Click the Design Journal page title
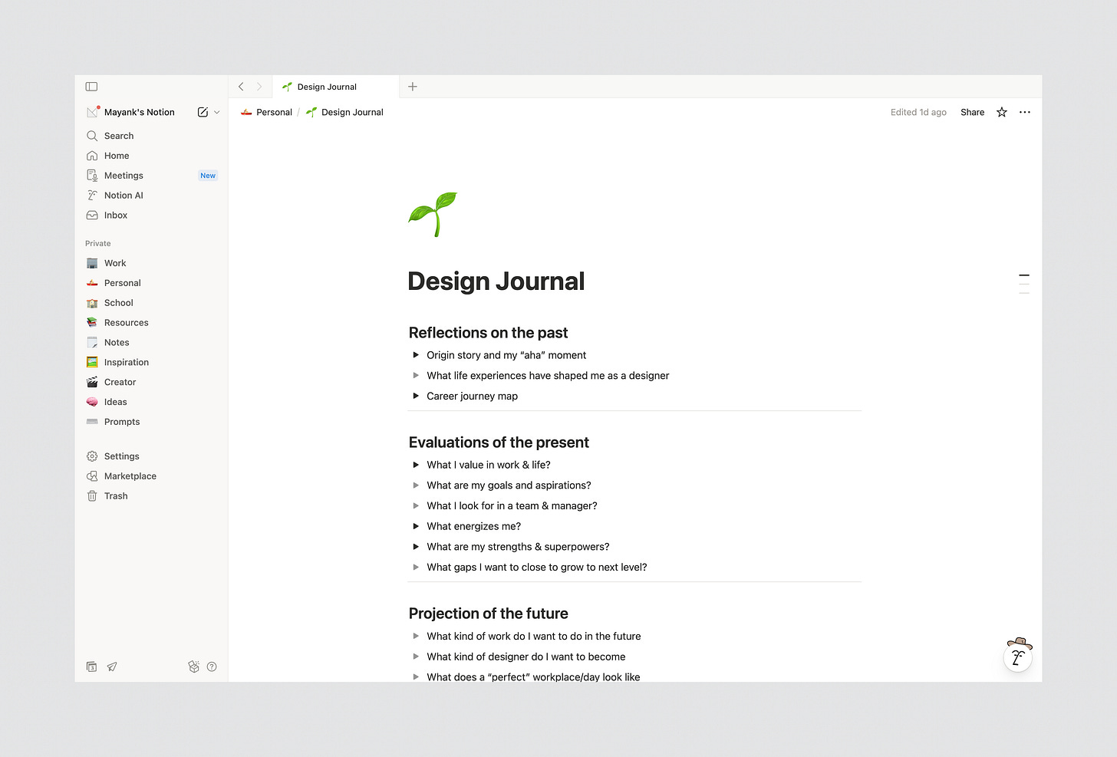This screenshot has width=1117, height=757. tap(496, 281)
